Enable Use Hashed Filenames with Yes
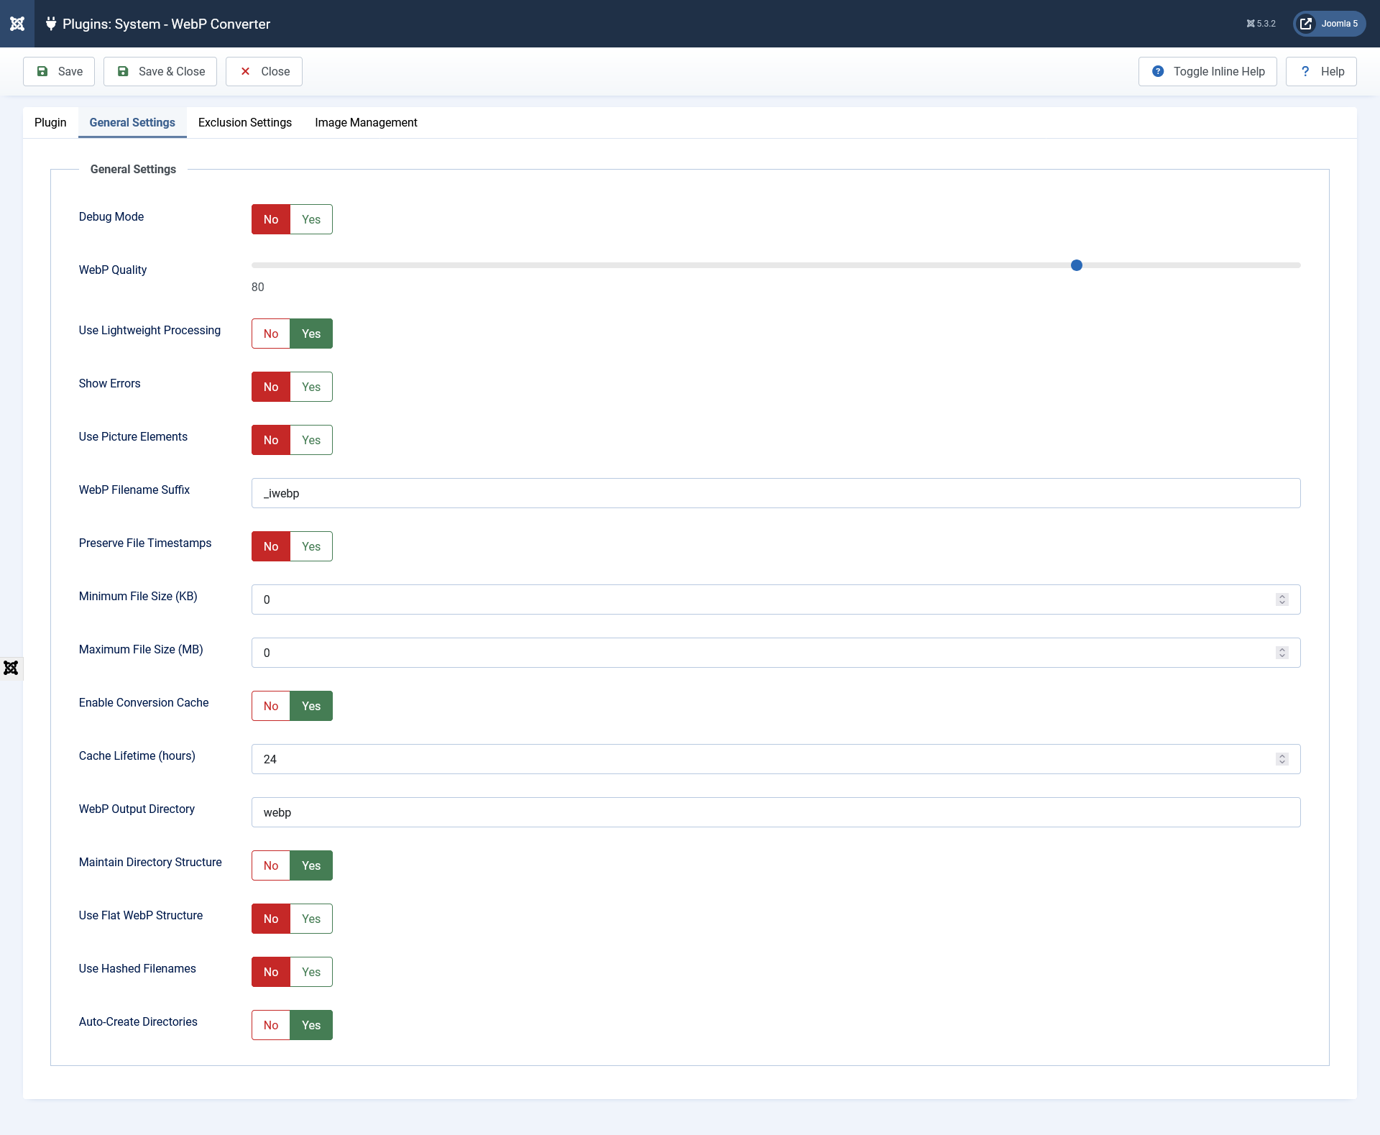This screenshot has width=1380, height=1135. (x=311, y=972)
